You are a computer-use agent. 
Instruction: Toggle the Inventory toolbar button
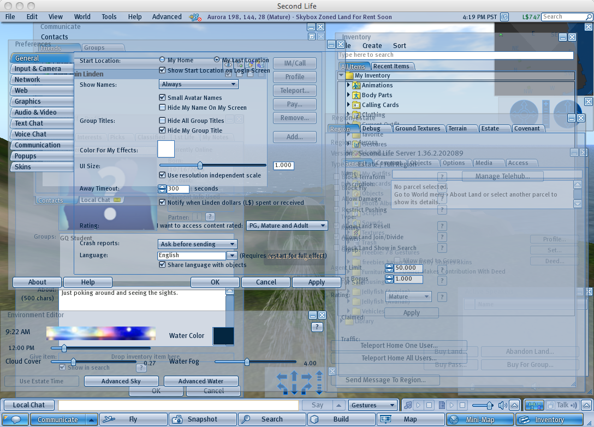coord(549,419)
